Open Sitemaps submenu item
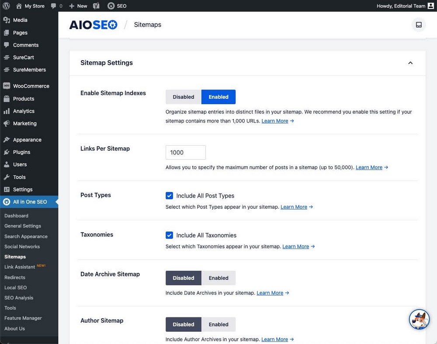Image resolution: width=437 pixels, height=344 pixels. point(15,257)
